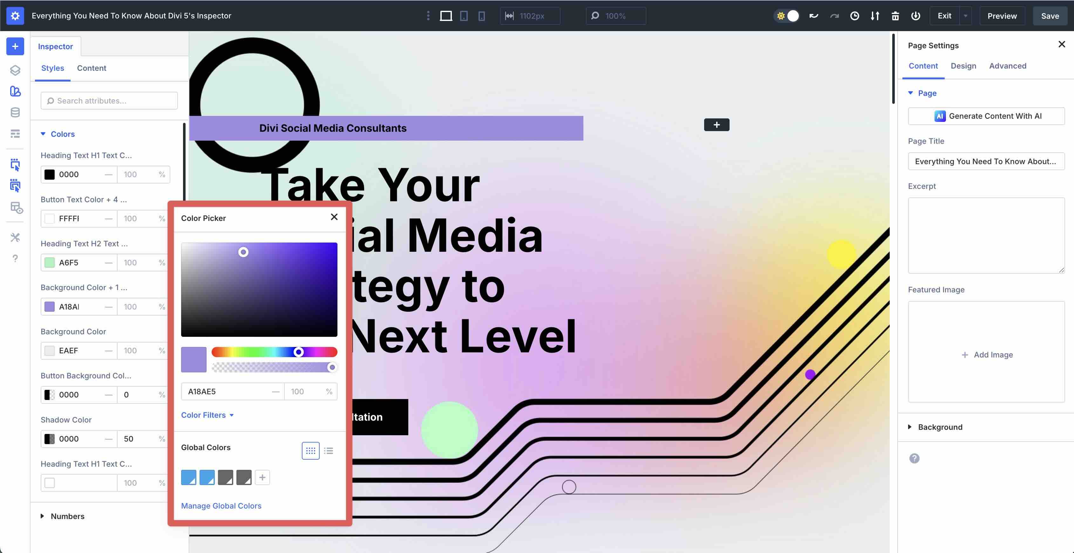The width and height of the screenshot is (1074, 553).
Task: Open the Layers panel icon in left sidebar
Action: click(15, 70)
